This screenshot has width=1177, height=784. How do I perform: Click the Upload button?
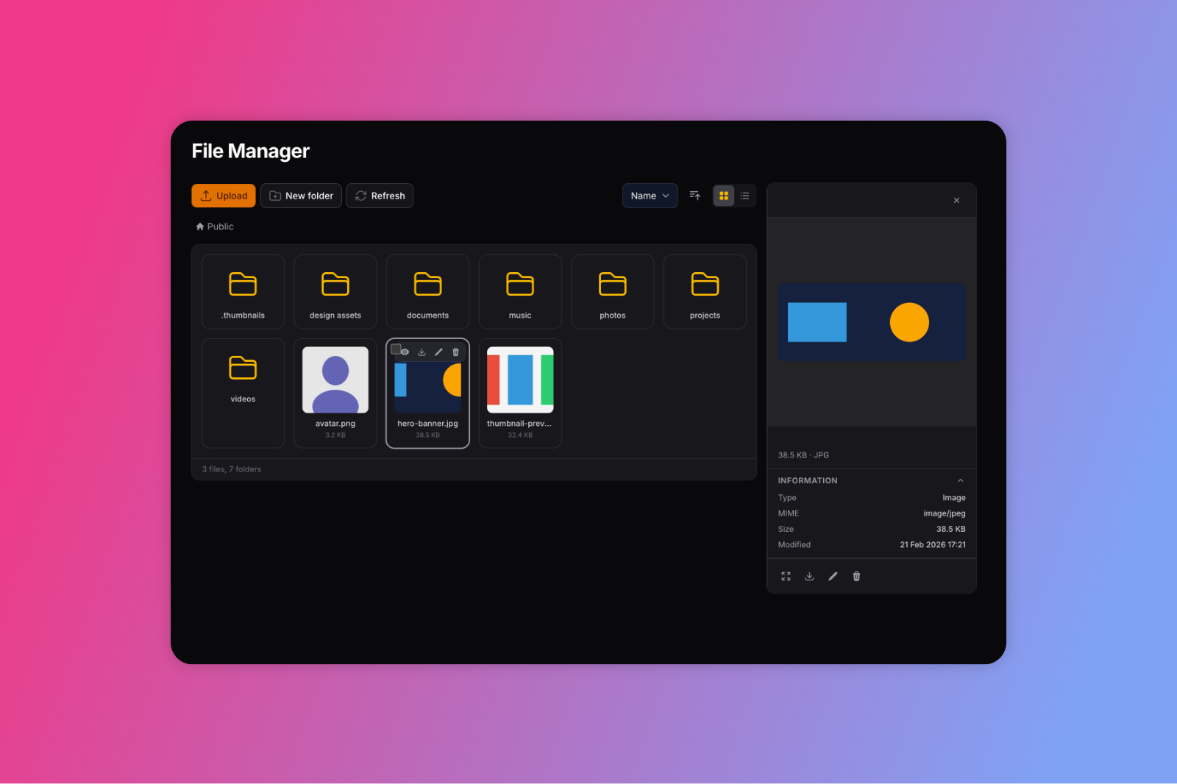click(x=224, y=196)
